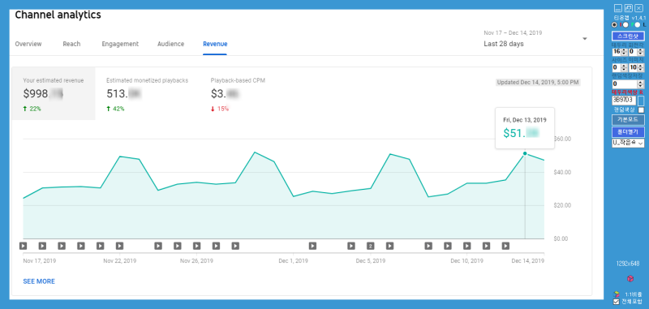Click the 기본모드 button
This screenshot has height=309, width=649.
628,119
